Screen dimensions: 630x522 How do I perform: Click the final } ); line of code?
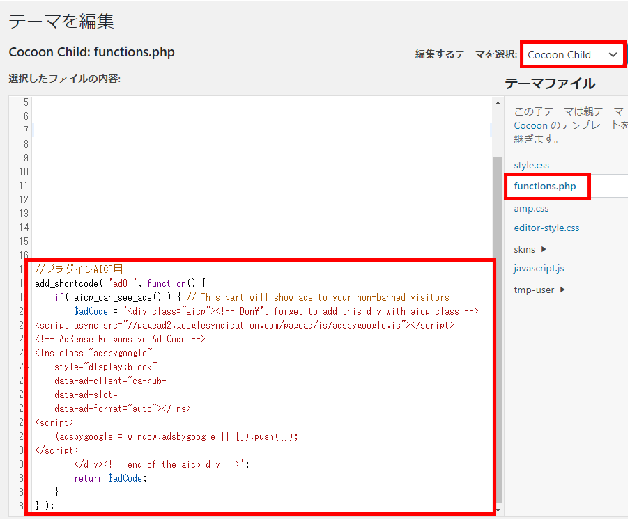point(45,505)
